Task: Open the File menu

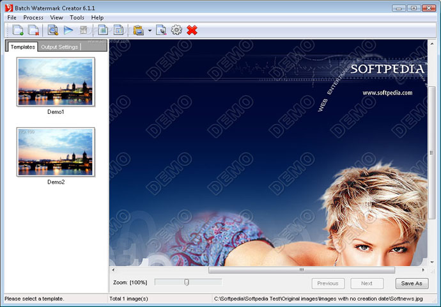Action: (x=12, y=17)
